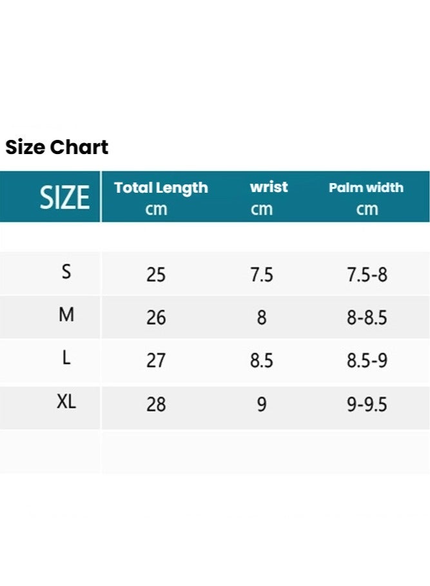Select total length value 27
This screenshot has width=430, height=586.
click(x=156, y=360)
